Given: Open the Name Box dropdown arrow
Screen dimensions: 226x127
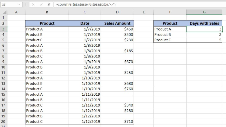Looking at the screenshot, I should pos(19,5).
